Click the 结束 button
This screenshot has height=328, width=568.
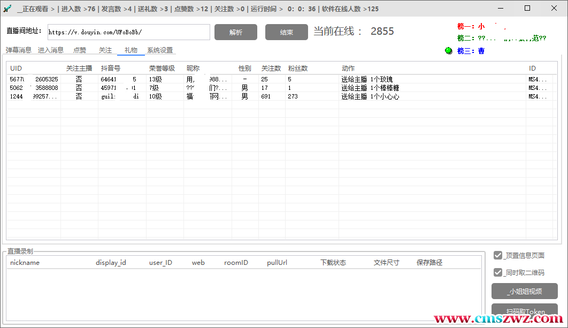(286, 32)
